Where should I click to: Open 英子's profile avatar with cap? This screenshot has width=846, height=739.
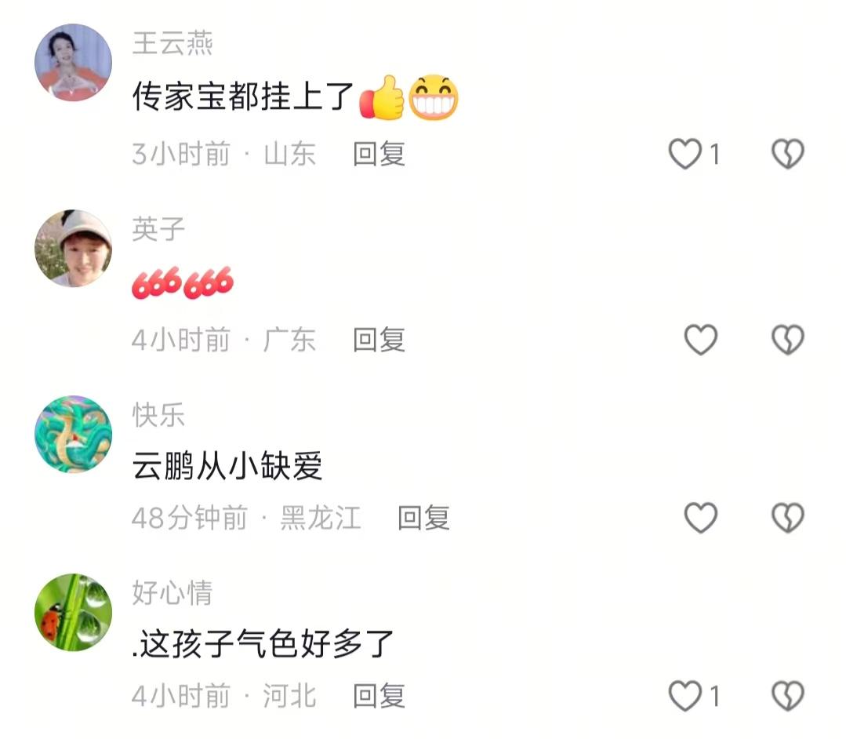click(x=74, y=249)
